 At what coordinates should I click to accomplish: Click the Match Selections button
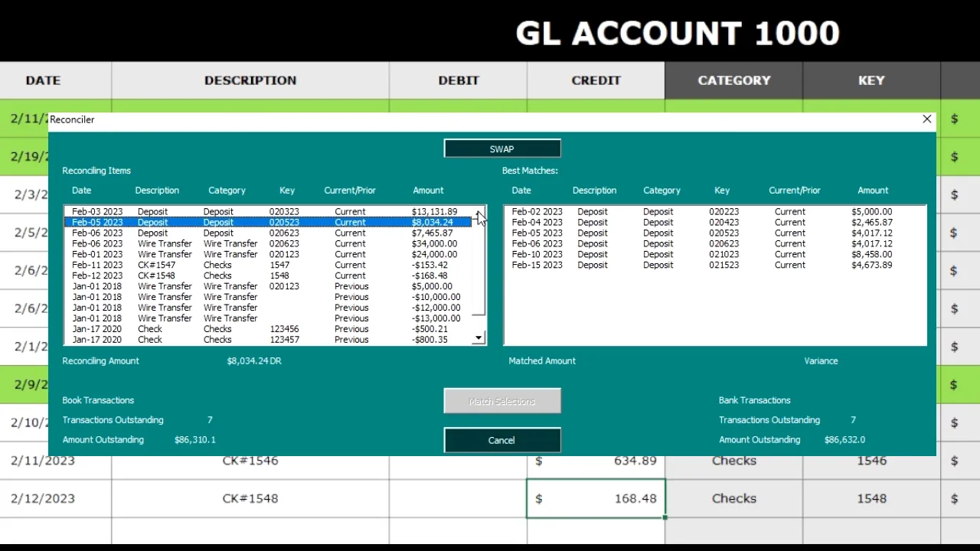point(501,400)
